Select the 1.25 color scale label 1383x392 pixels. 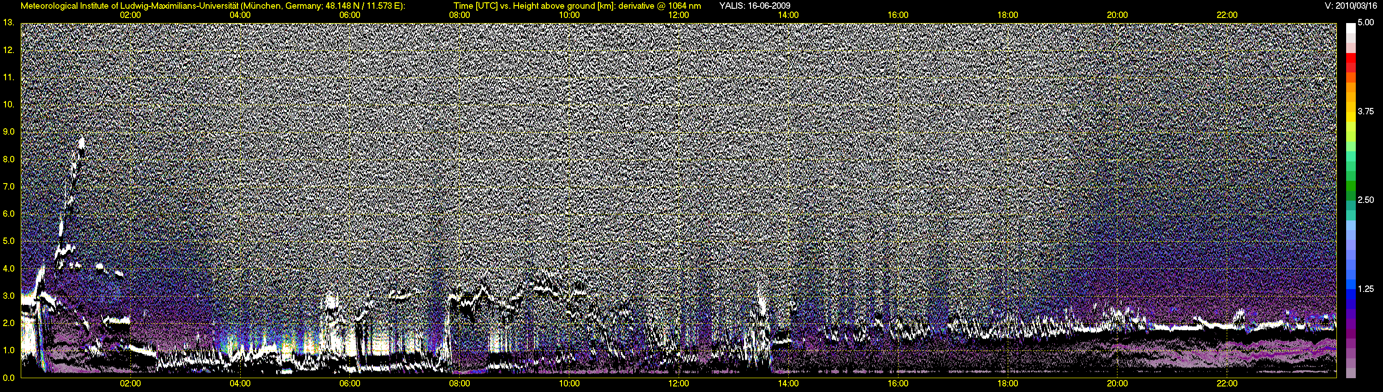click(1366, 289)
